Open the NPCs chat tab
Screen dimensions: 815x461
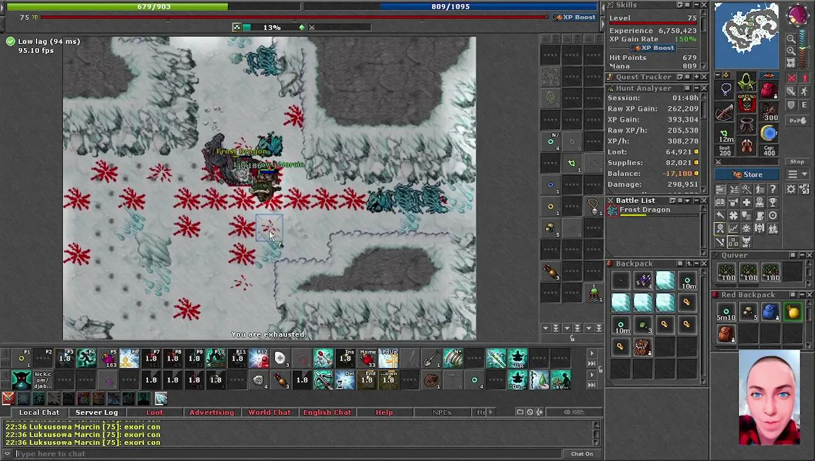[441, 412]
